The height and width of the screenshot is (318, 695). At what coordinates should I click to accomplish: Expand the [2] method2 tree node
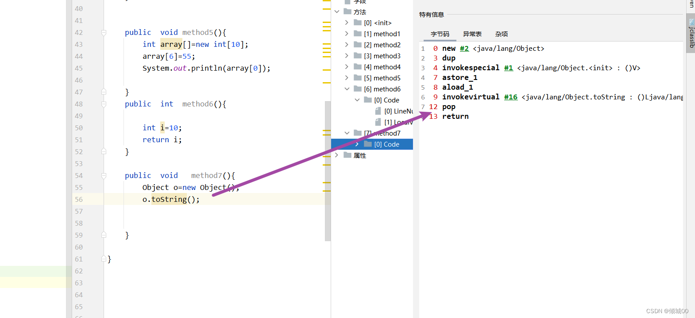(x=347, y=45)
